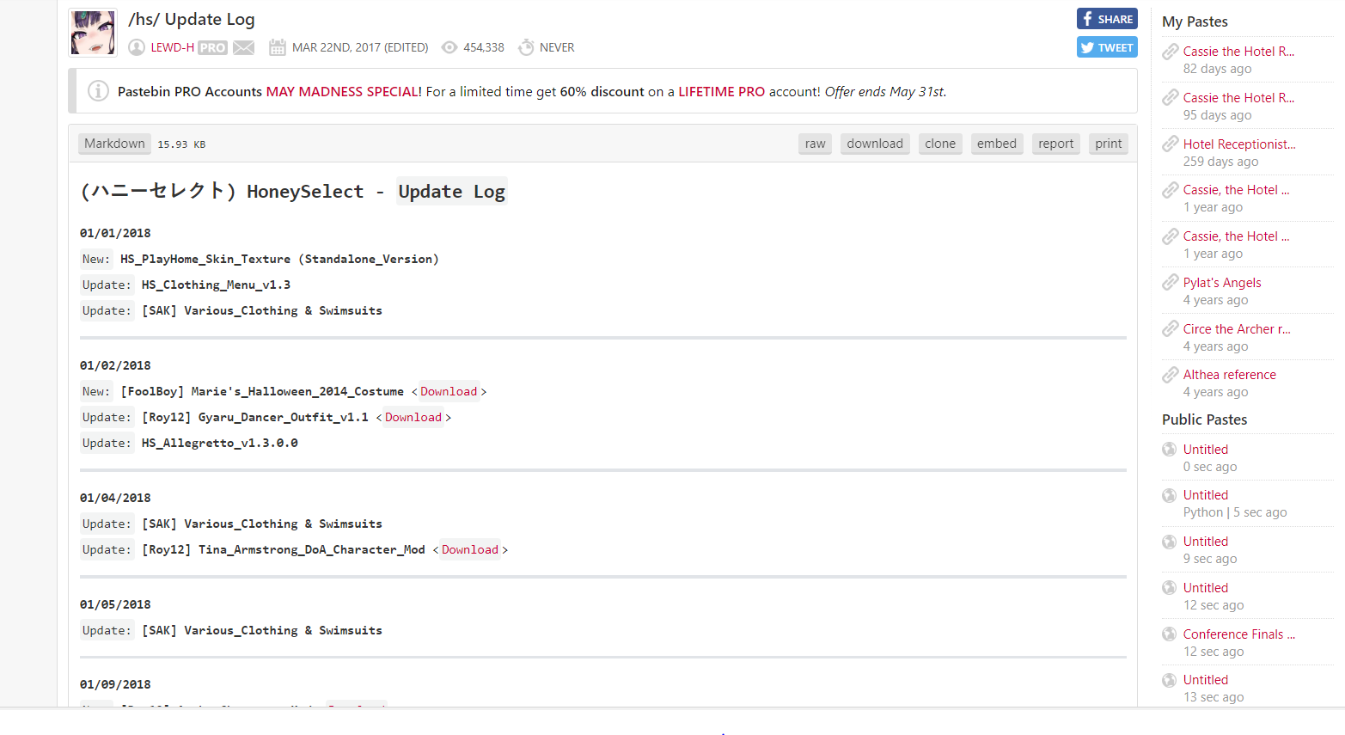Open the author avatar thumbnail
This screenshot has height=735, width=1345.
[93, 33]
